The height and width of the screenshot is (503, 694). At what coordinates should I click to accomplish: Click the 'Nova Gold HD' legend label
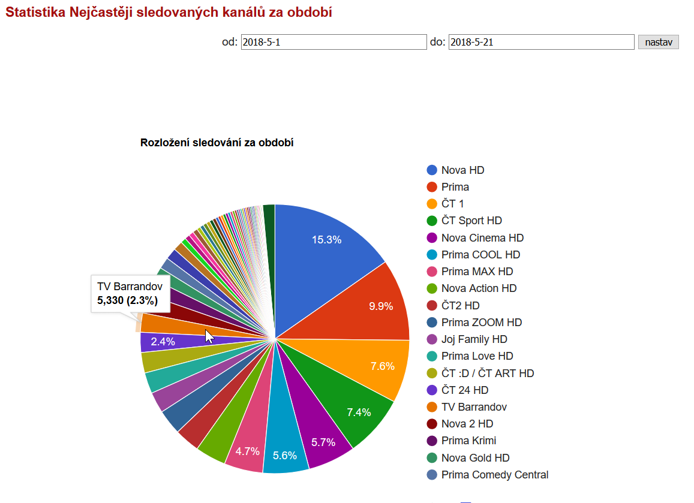pyautogui.click(x=475, y=458)
